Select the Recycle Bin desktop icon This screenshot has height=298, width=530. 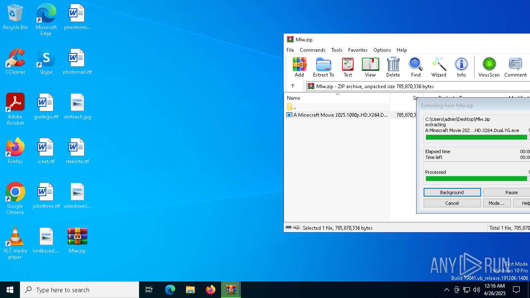15,17
